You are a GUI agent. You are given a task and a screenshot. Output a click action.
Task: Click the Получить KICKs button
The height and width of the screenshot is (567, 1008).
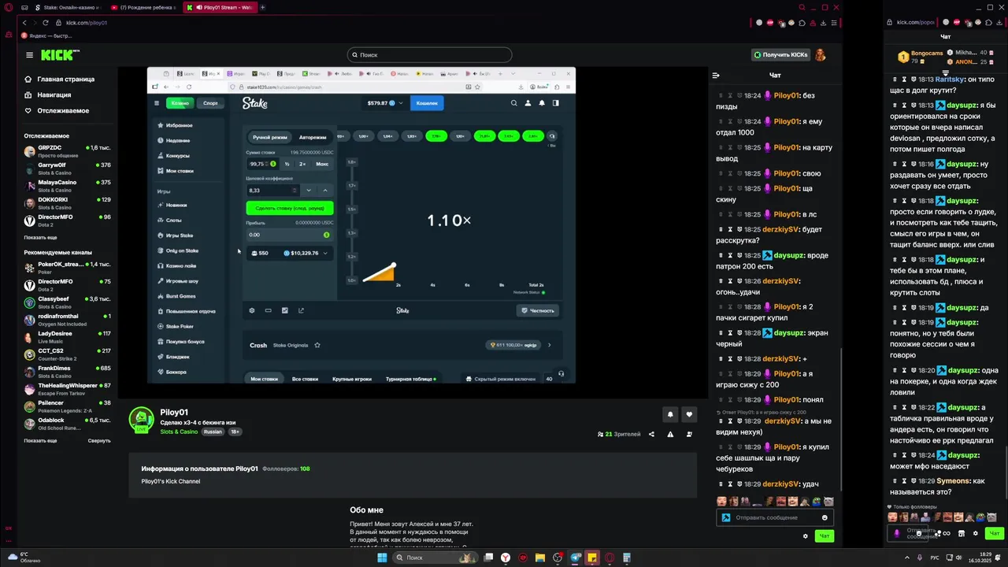780,55
